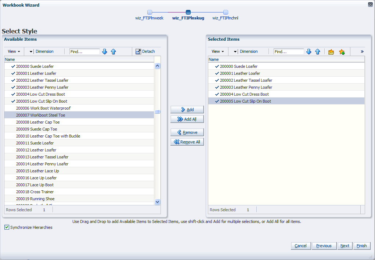Open Dimension dropdown in Selected Items
Viewport: 375px width, 260px height.
[x=235, y=52]
